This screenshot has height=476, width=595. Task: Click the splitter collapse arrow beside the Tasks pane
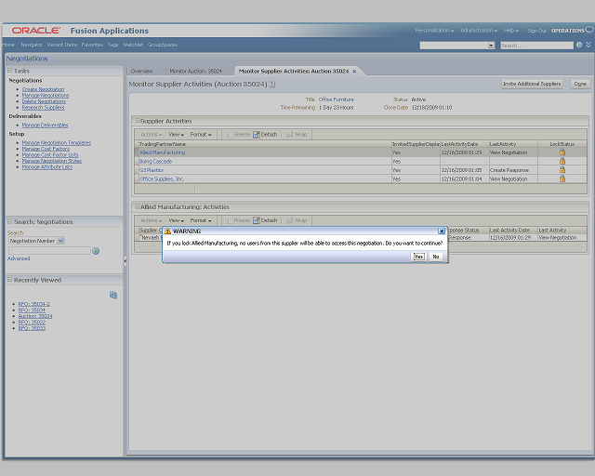(x=125, y=260)
